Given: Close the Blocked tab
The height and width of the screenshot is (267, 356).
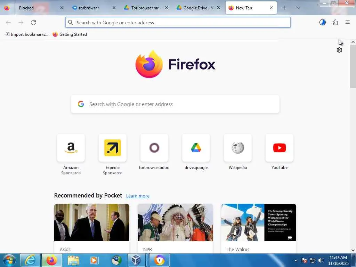Looking at the screenshot, I should [62, 8].
